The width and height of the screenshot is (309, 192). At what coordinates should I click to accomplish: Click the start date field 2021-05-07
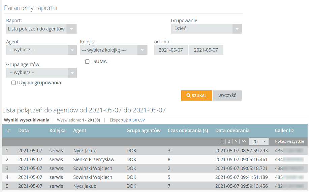click(x=171, y=50)
